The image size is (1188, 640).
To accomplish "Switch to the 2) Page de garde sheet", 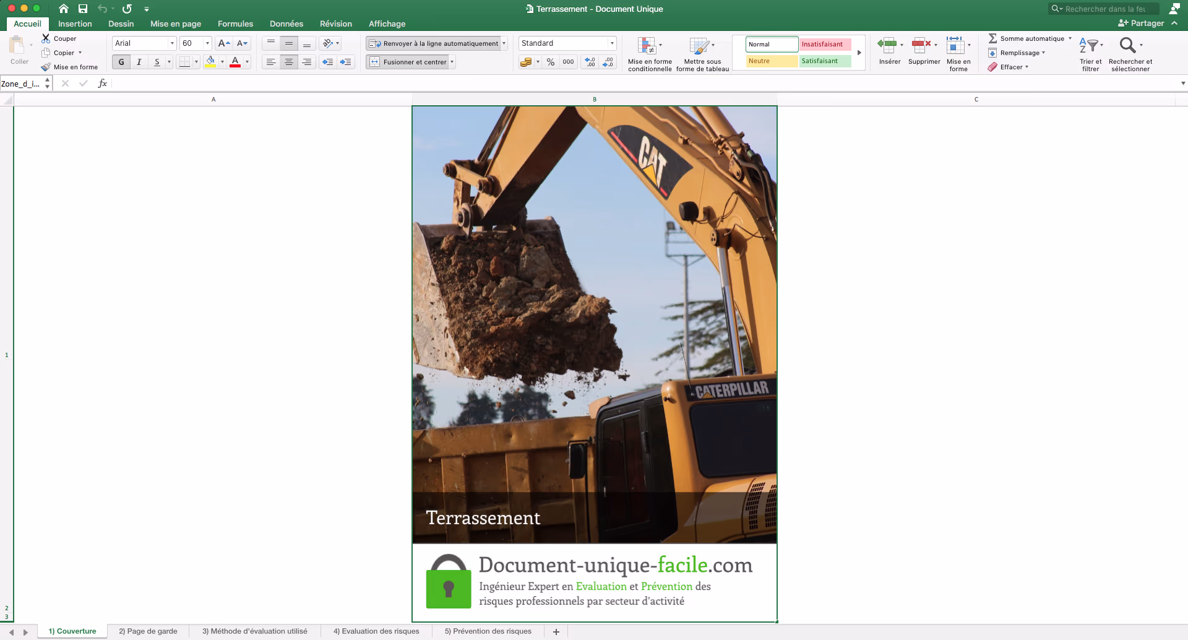I will tap(148, 631).
